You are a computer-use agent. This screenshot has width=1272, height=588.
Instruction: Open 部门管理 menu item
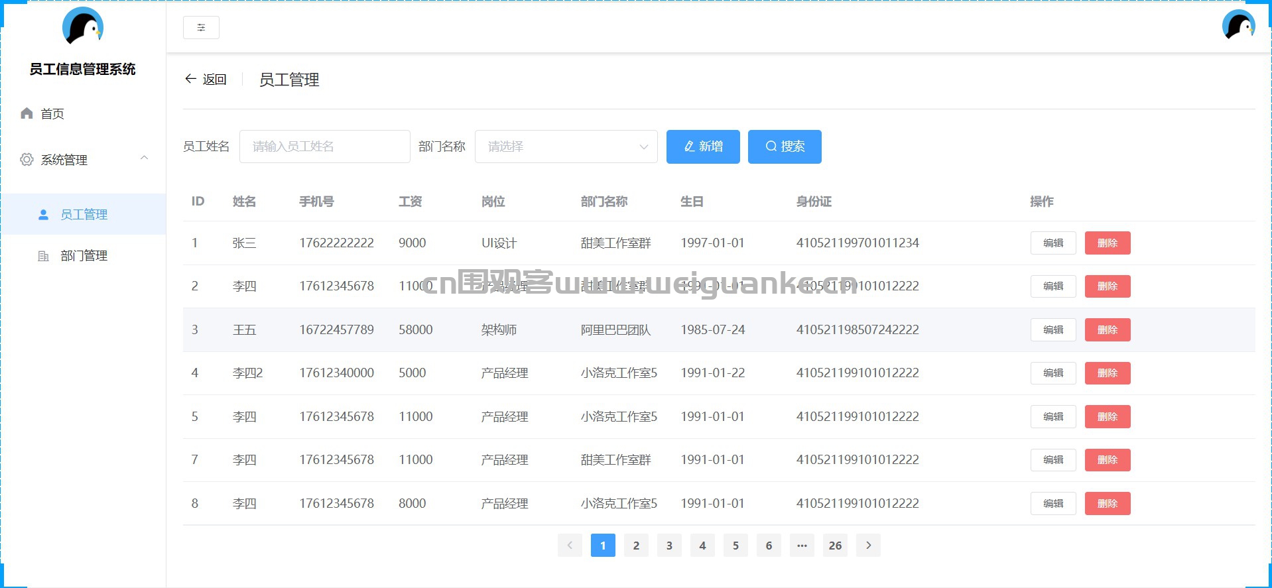pos(83,256)
